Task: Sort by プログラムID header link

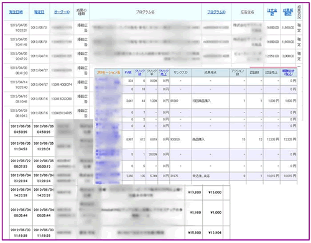Action: pos(216,12)
